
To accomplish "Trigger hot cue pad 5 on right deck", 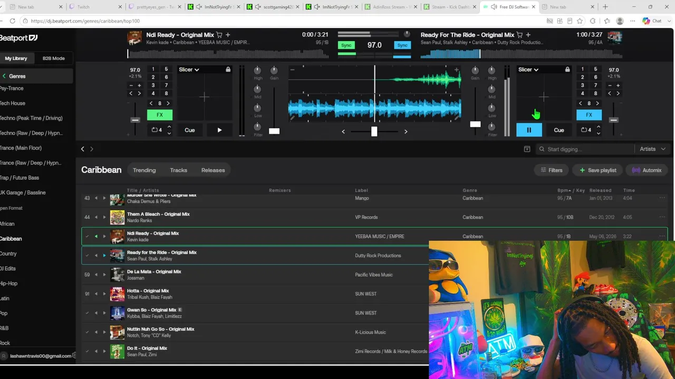I will [x=595, y=69].
